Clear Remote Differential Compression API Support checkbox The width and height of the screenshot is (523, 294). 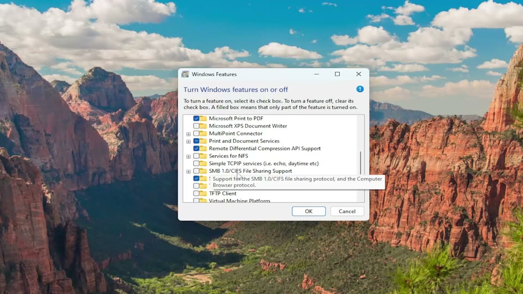[x=196, y=148]
